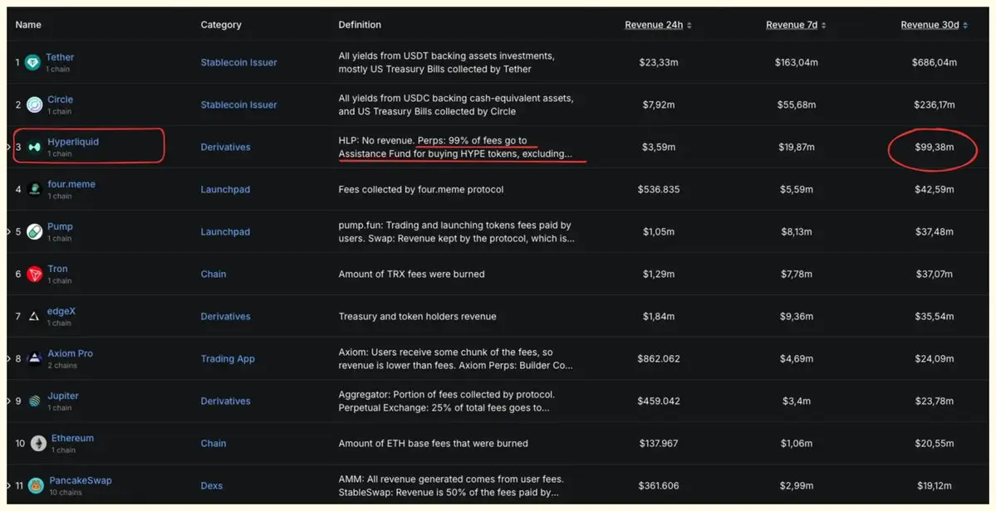
Task: Click the four.meme logo icon
Action: tap(34, 190)
